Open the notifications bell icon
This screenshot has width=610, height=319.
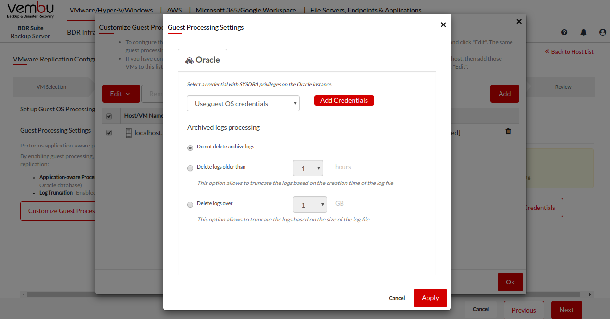[x=584, y=32]
